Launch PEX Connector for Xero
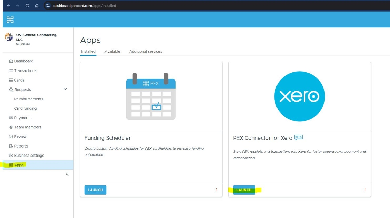 pyautogui.click(x=244, y=190)
